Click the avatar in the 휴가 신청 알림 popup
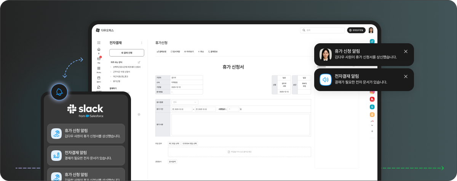The image size is (457, 181). (326, 55)
